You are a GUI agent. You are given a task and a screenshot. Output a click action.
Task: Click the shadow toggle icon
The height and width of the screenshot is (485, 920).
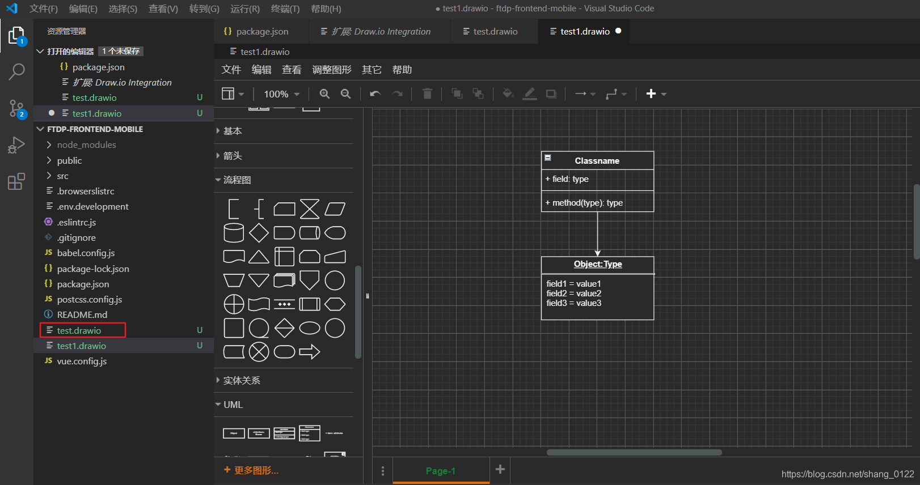coord(551,93)
